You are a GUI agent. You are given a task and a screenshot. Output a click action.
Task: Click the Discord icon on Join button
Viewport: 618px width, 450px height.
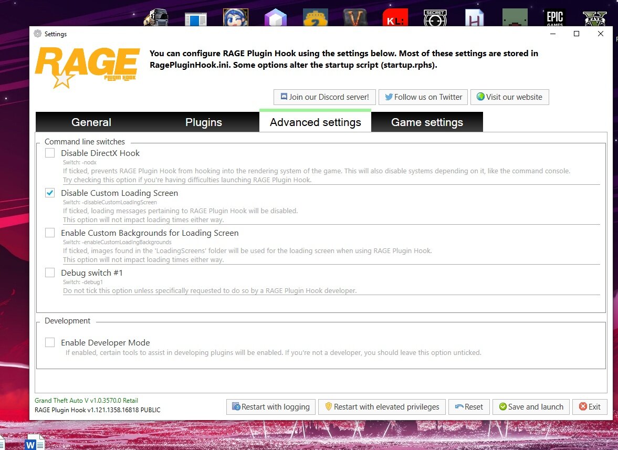(284, 97)
